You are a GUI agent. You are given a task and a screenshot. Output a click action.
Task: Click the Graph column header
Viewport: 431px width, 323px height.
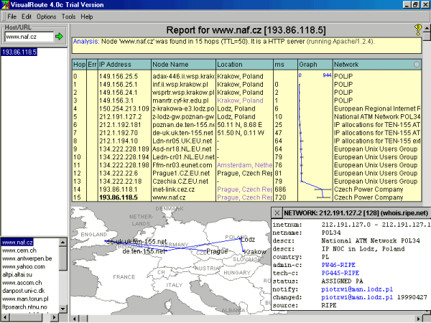pos(315,65)
